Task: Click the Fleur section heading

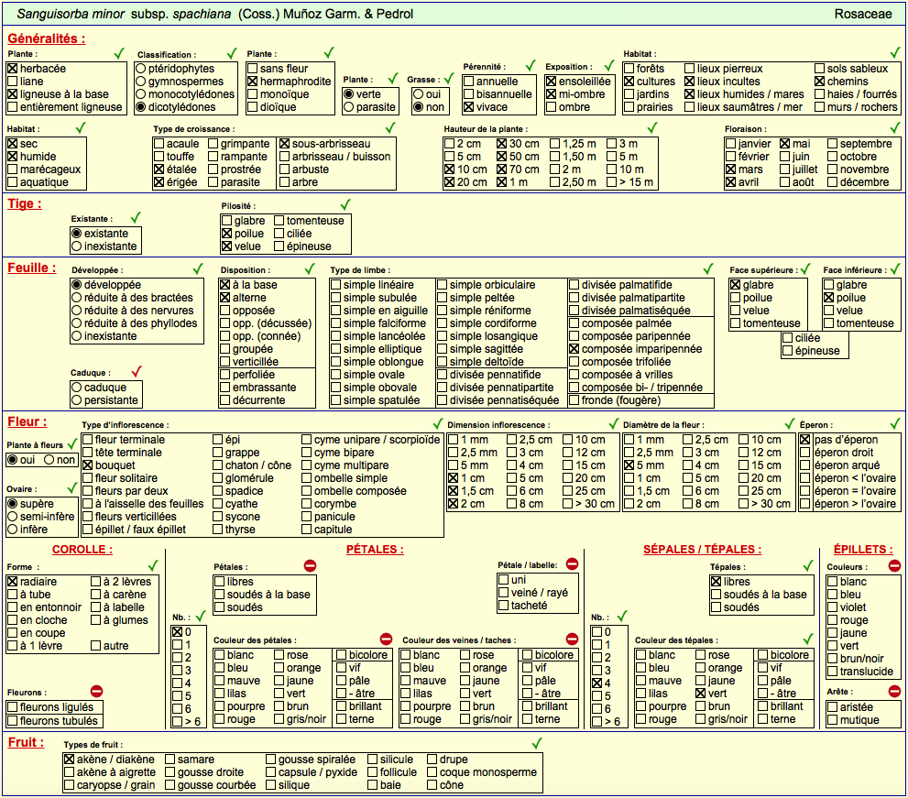Action: click(x=27, y=422)
